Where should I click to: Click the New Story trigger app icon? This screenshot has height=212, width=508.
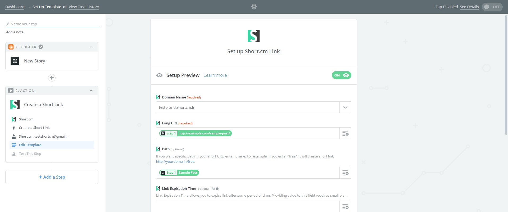[15, 61]
